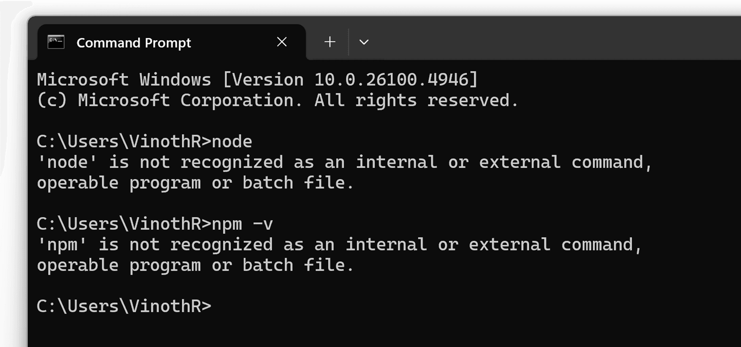This screenshot has height=347, width=741.
Task: Close the Command Prompt tab with X
Action: pyautogui.click(x=282, y=42)
